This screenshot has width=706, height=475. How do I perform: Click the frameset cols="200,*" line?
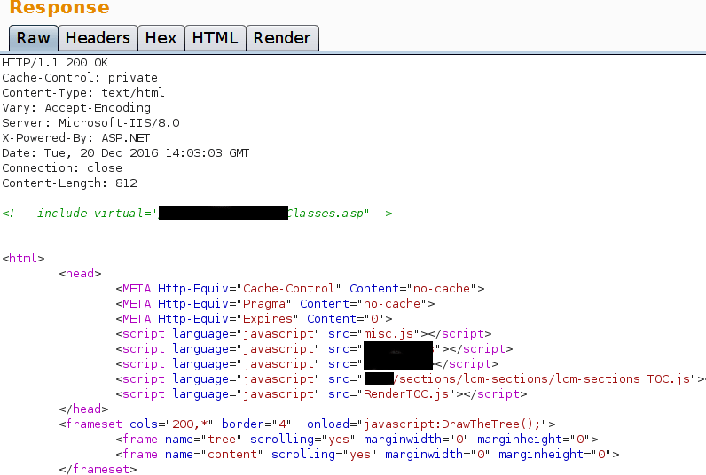point(307,424)
